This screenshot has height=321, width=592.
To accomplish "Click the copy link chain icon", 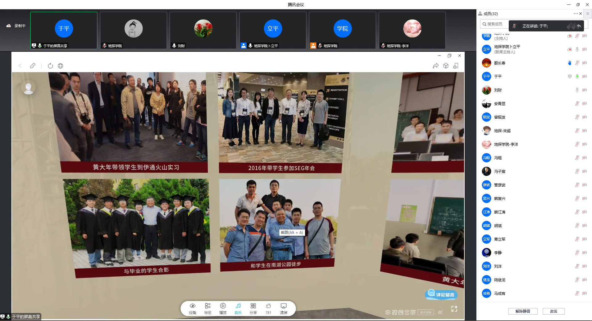I will (32, 66).
